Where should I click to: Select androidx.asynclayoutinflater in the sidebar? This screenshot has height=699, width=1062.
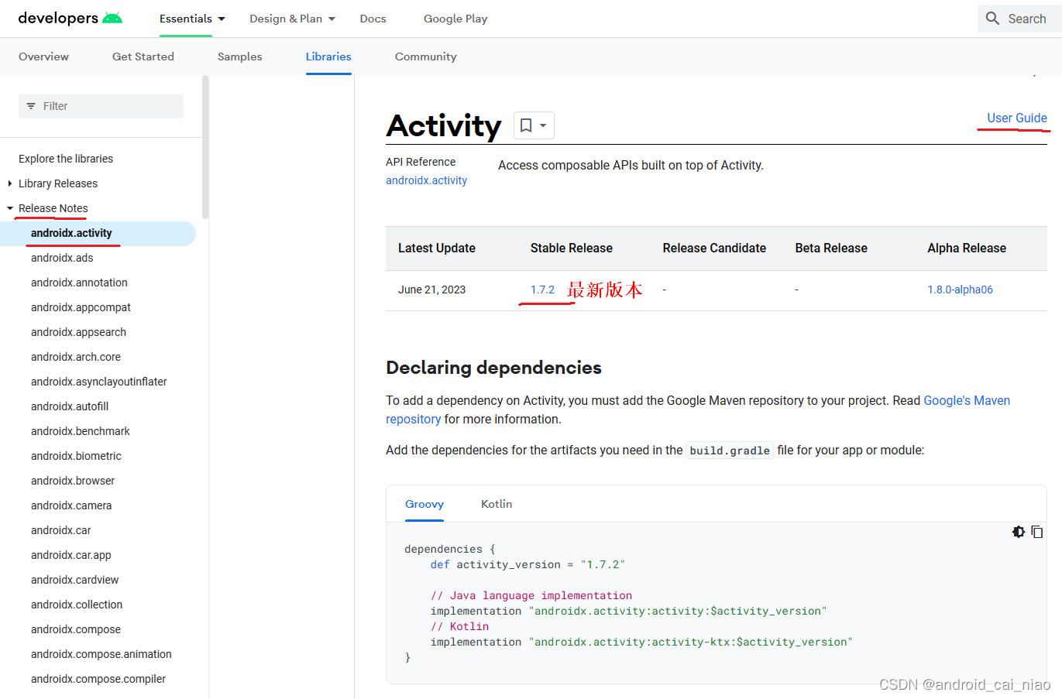(x=99, y=382)
